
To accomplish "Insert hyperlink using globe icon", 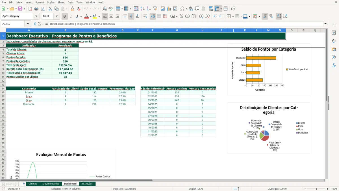I will click(x=191, y=9).
